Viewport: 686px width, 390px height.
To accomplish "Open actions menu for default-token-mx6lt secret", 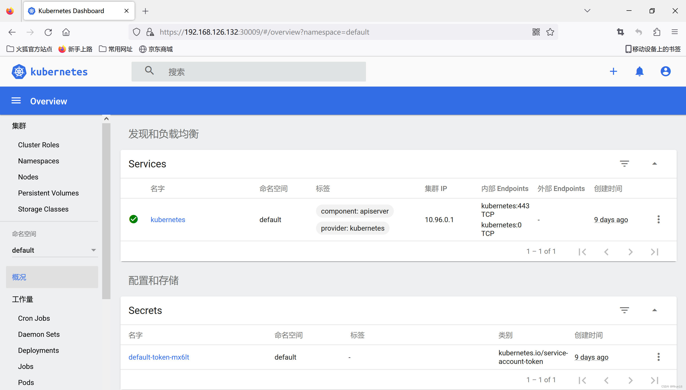I will pos(659,357).
